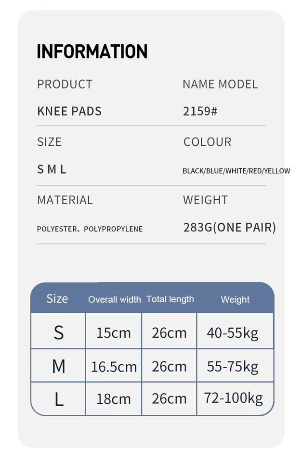Select the POLYESTER, POLYPROPYLENE material text
The width and height of the screenshot is (302, 462).
[90, 229]
